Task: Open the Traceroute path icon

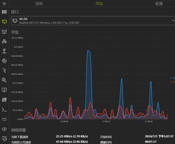Action: coord(4,71)
